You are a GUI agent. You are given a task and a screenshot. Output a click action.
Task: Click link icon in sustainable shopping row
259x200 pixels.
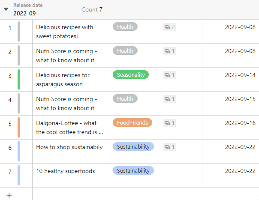point(167,147)
